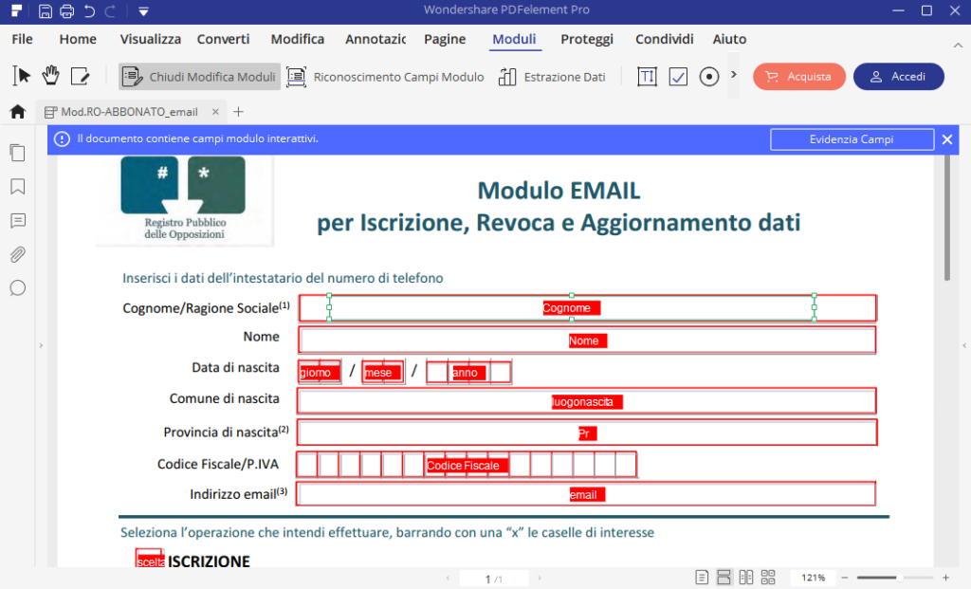The height and width of the screenshot is (589, 971).
Task: Switch to single page view
Action: pyautogui.click(x=702, y=578)
